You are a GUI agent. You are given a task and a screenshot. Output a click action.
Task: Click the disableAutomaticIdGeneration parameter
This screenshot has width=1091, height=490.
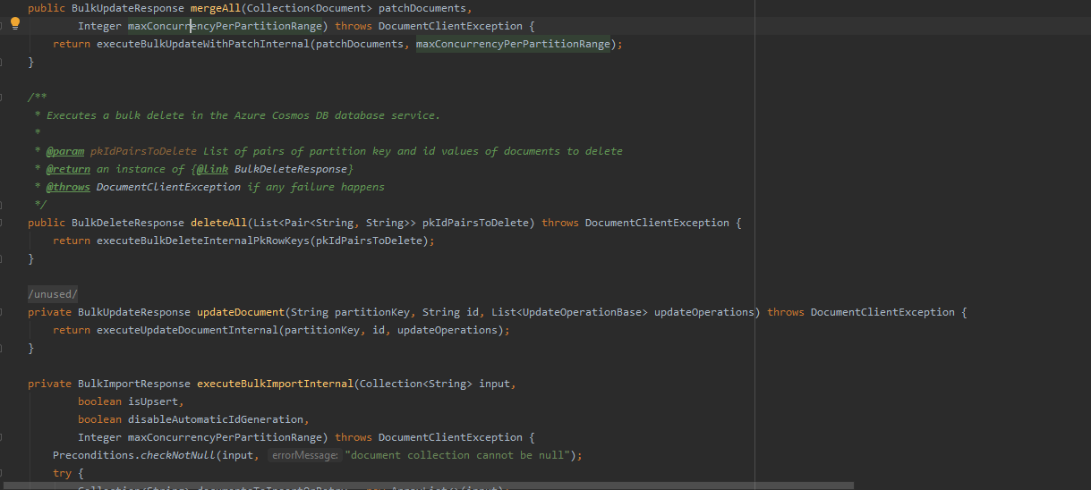tap(216, 419)
